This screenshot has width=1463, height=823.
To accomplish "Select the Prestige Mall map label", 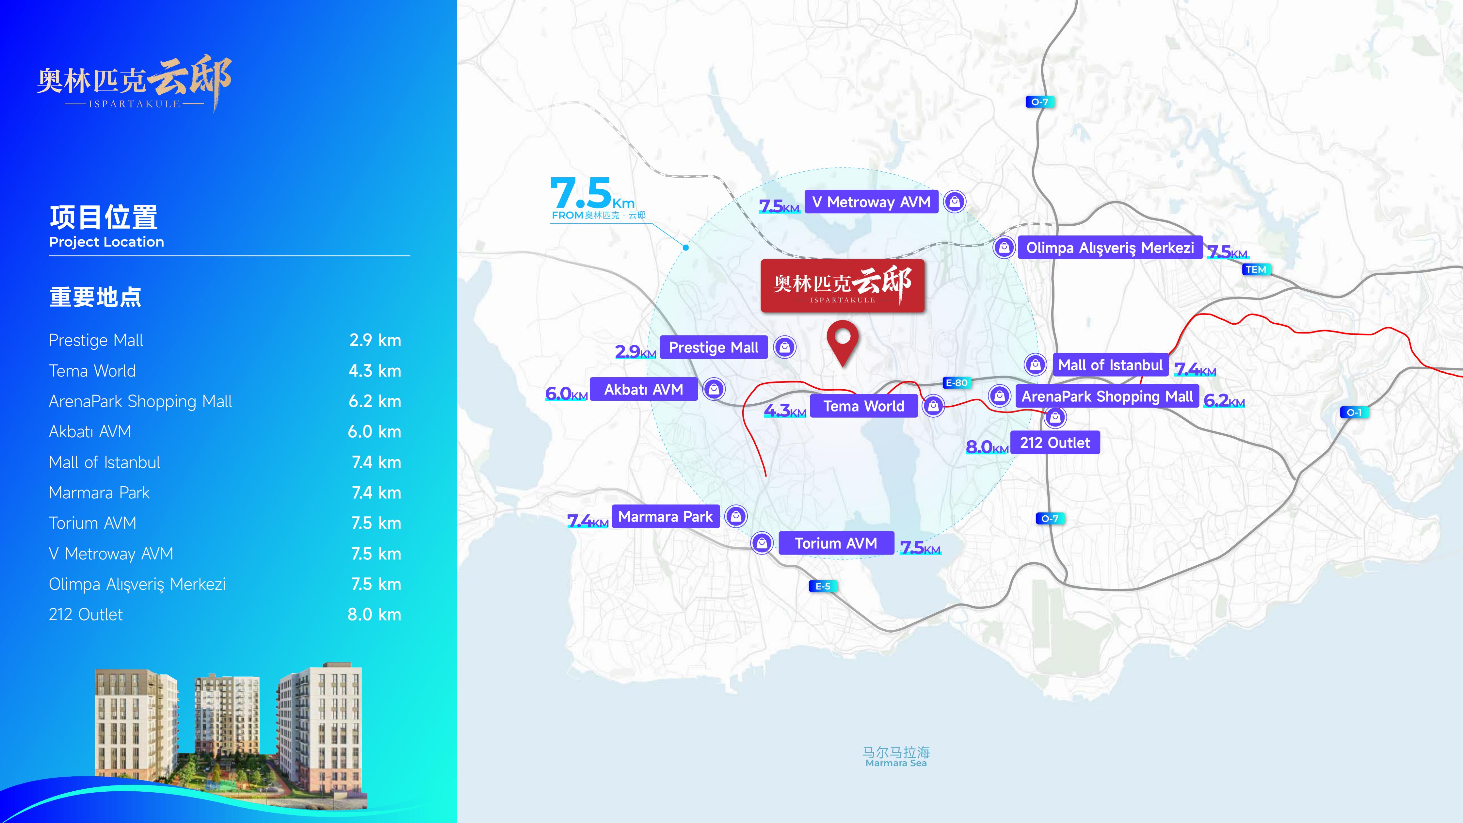I will tap(713, 347).
